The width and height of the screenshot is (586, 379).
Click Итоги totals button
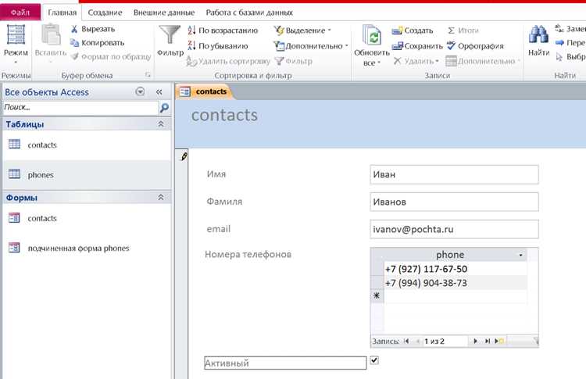(x=463, y=30)
